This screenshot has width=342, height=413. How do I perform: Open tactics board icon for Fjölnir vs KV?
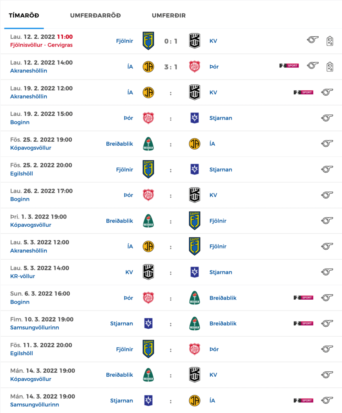[x=330, y=41]
